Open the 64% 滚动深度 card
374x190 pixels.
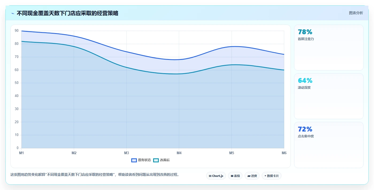coord(329,96)
